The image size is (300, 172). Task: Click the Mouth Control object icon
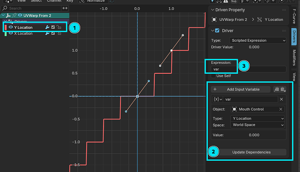pyautogui.click(x=234, y=109)
